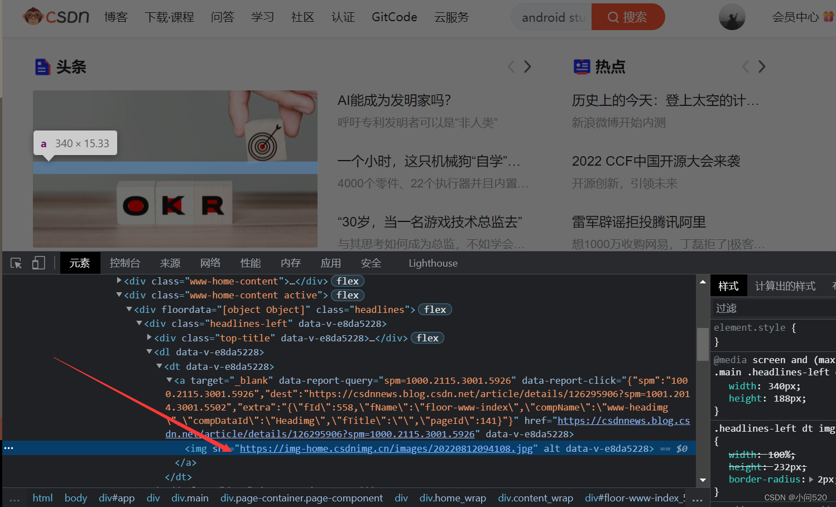Open article 历史上的今天:登上太空的计
The height and width of the screenshot is (507, 836).
coord(665,100)
